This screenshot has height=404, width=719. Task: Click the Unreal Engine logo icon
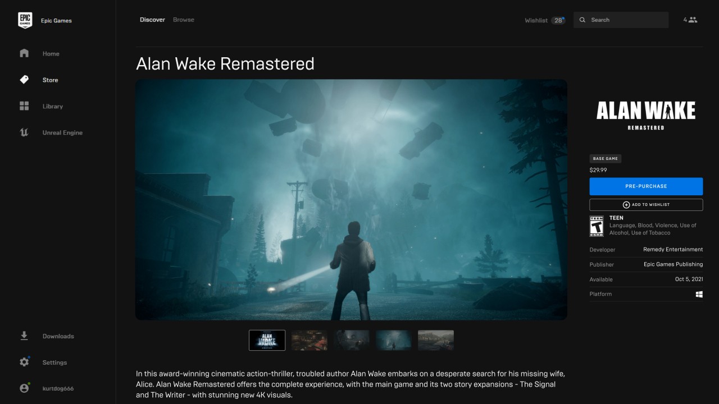pos(24,132)
